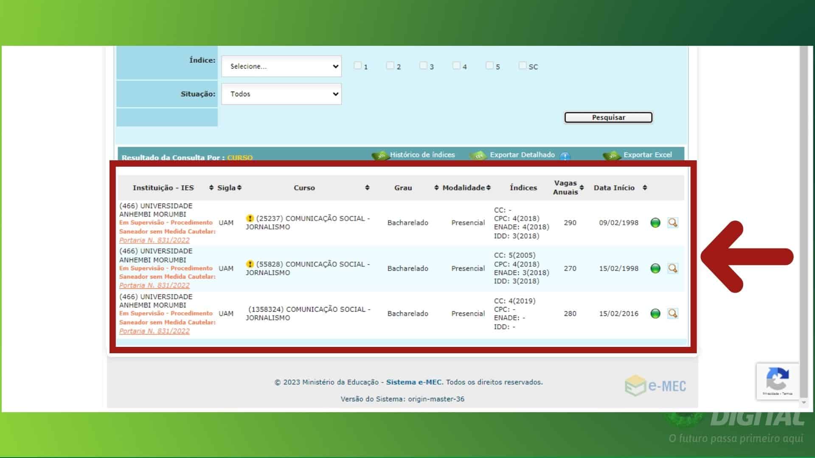Viewport: 815px width, 458px height.
Task: Expand the Situação Todos dropdown
Action: 281,94
